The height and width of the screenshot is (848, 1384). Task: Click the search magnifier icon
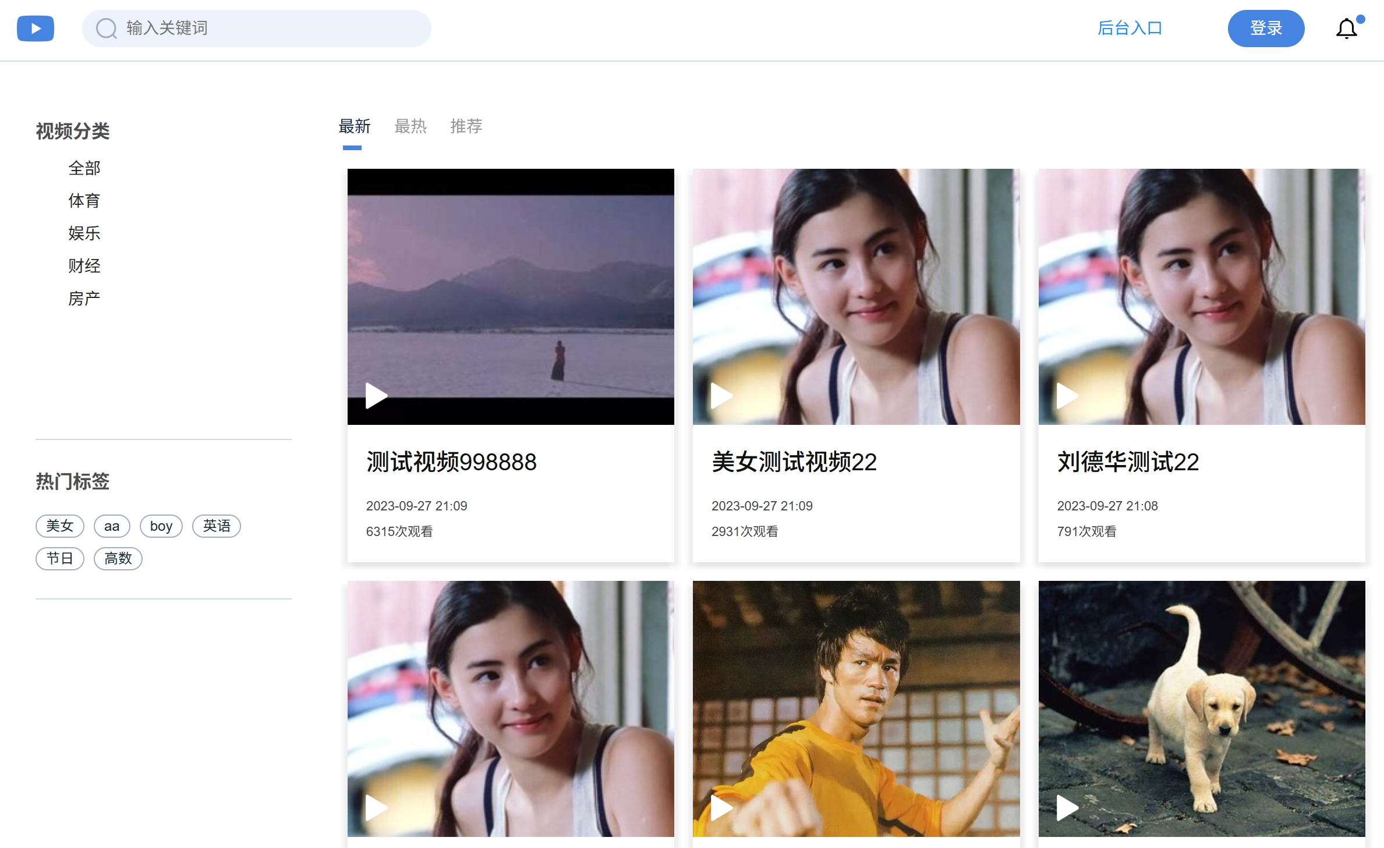pos(106,28)
